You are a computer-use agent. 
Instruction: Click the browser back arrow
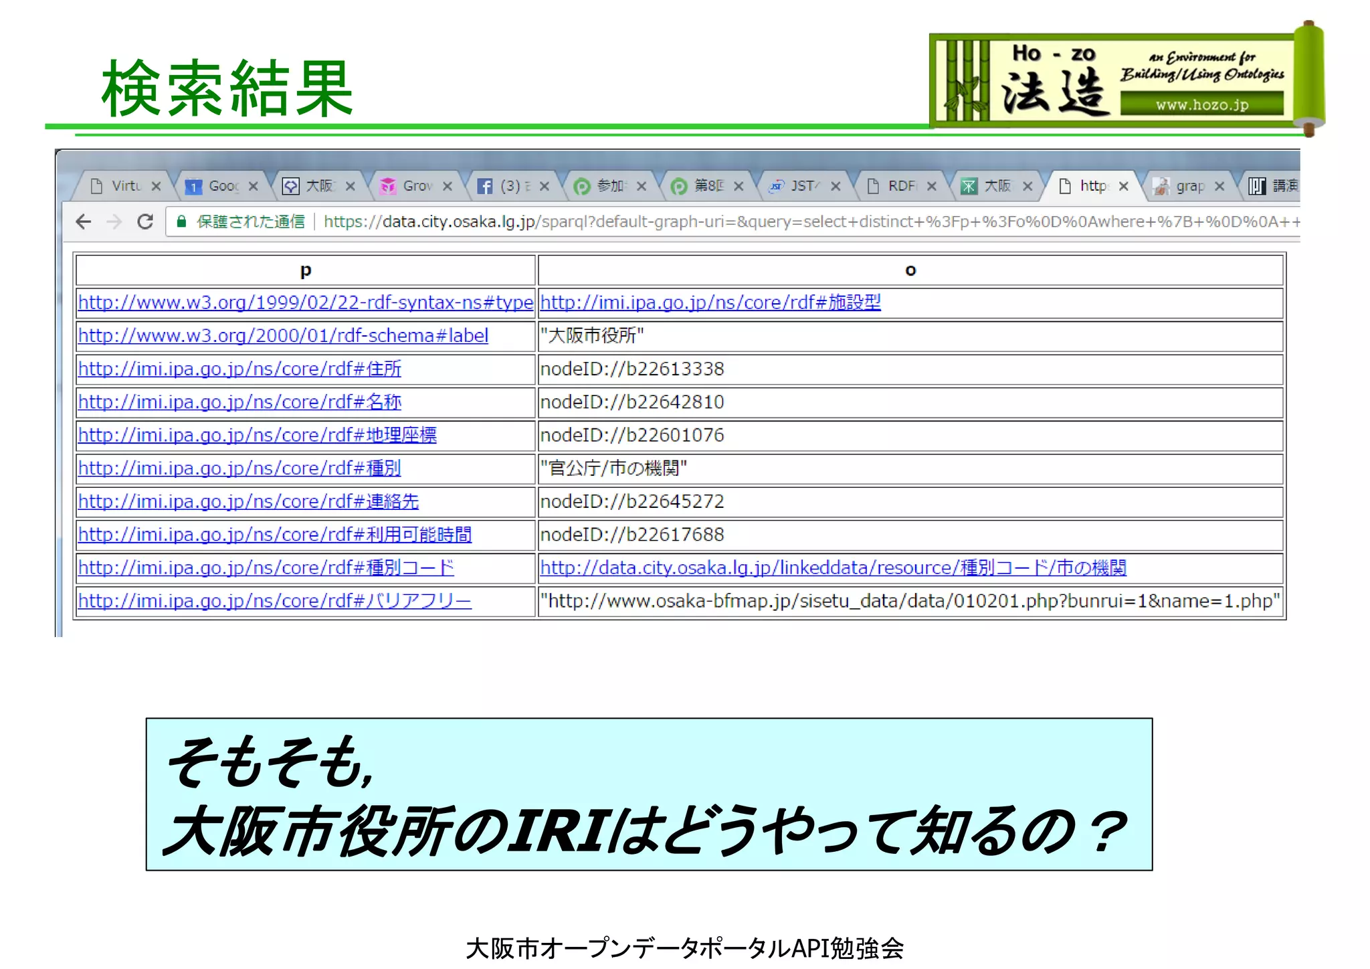[84, 222]
